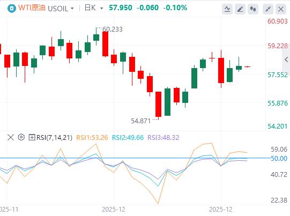Click the 60.233 high price marker

(x=113, y=29)
